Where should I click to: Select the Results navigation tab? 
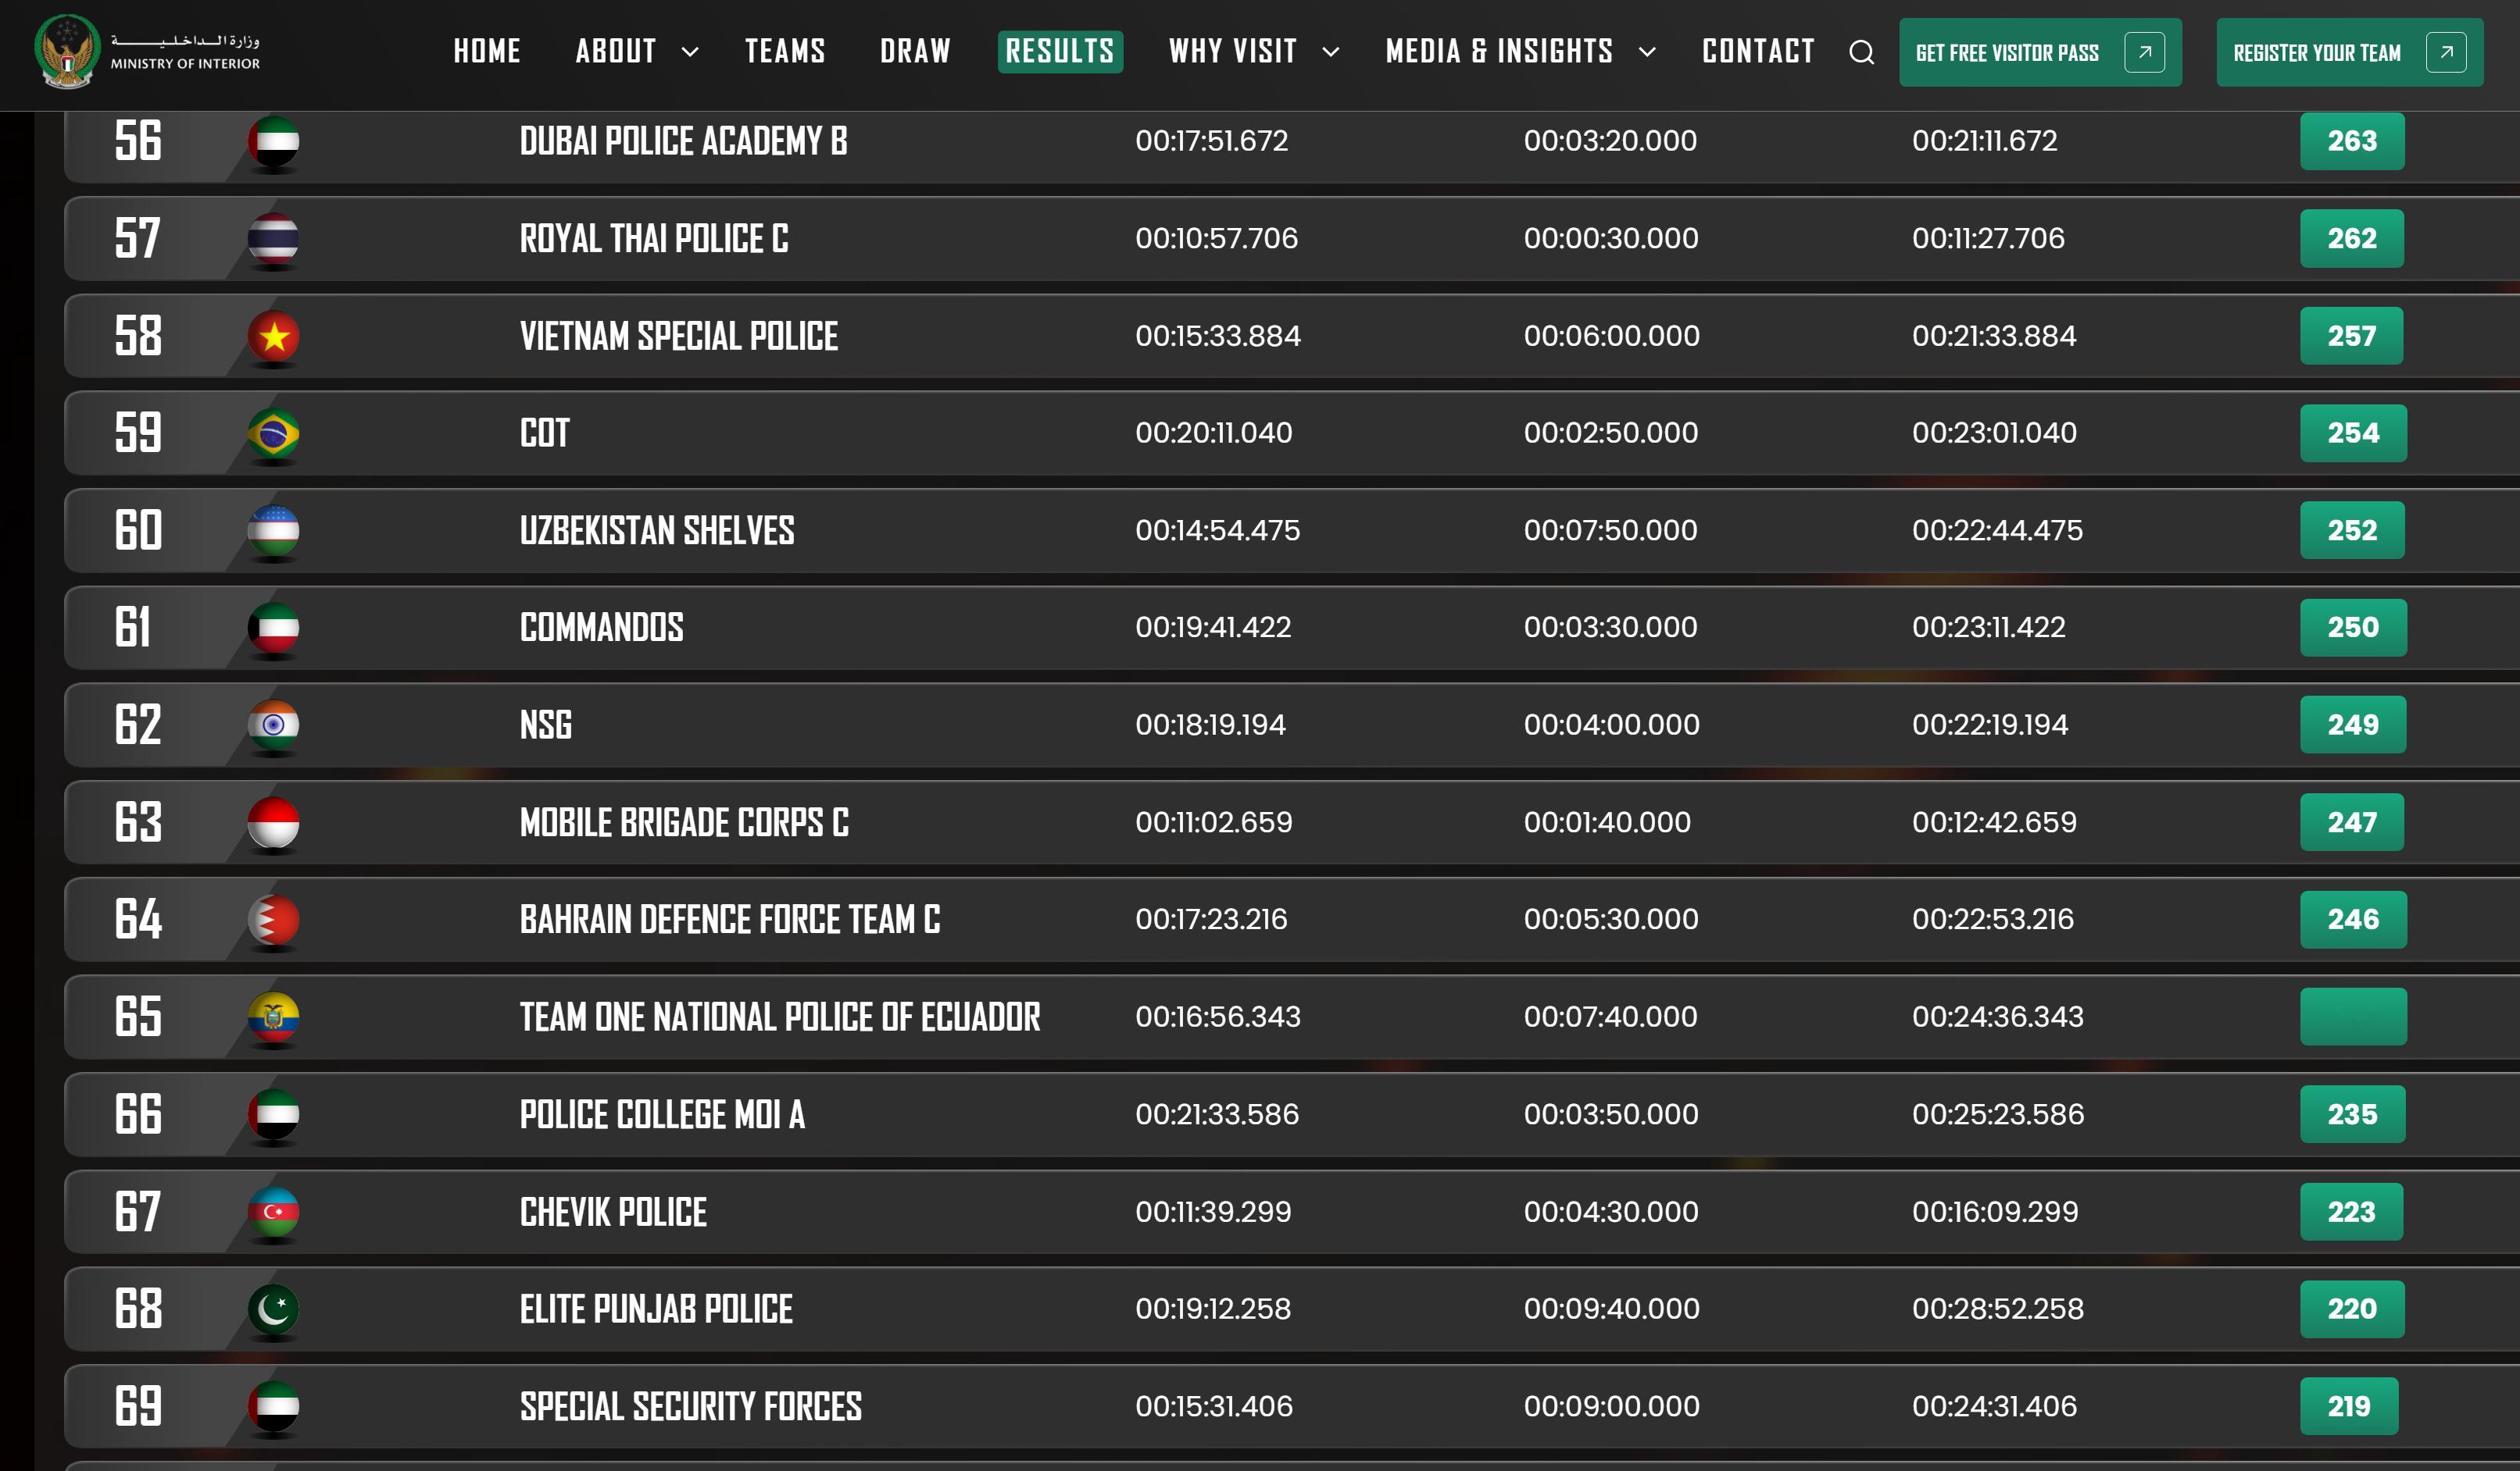pyautogui.click(x=1059, y=52)
